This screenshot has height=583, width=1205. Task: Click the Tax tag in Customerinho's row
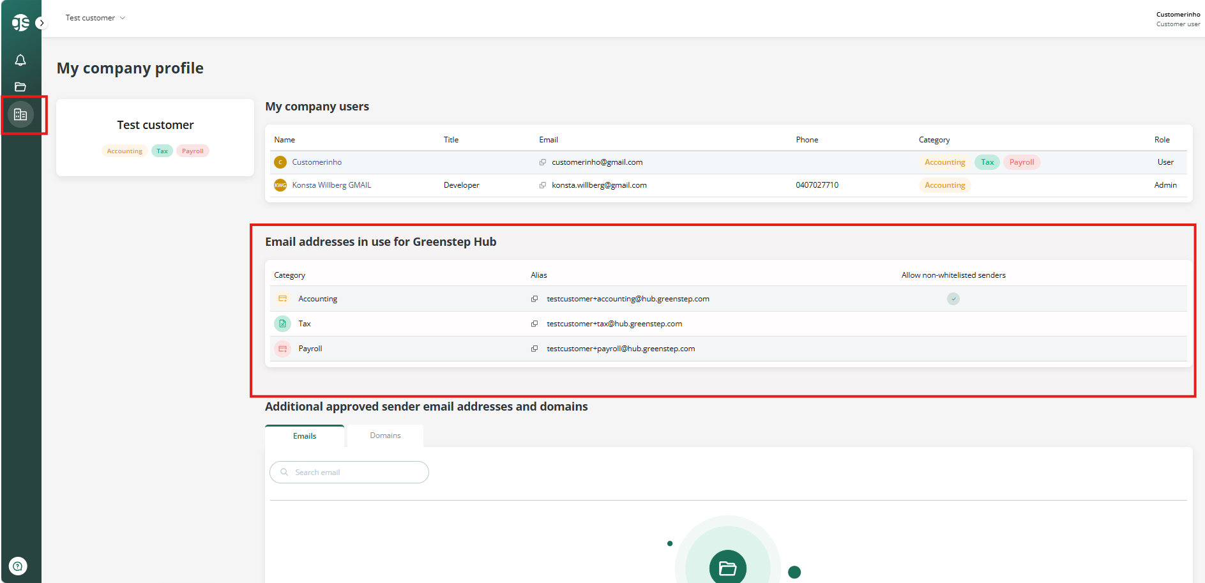[987, 162]
